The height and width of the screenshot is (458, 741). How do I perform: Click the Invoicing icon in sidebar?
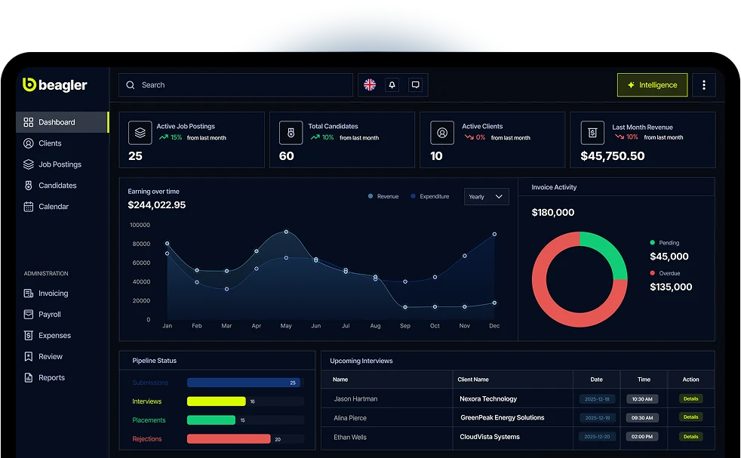click(29, 294)
